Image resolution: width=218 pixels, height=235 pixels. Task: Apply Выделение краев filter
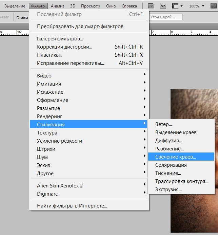point(181,132)
